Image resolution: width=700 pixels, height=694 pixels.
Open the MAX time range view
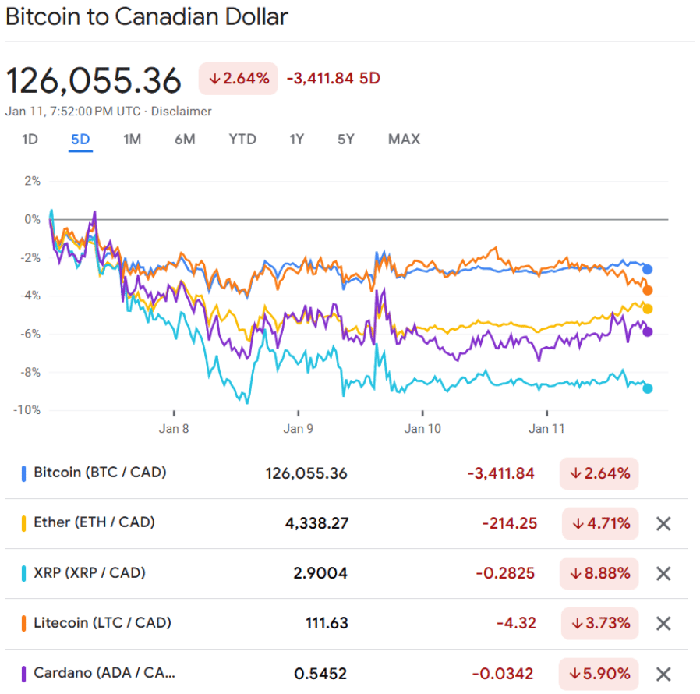click(x=404, y=140)
